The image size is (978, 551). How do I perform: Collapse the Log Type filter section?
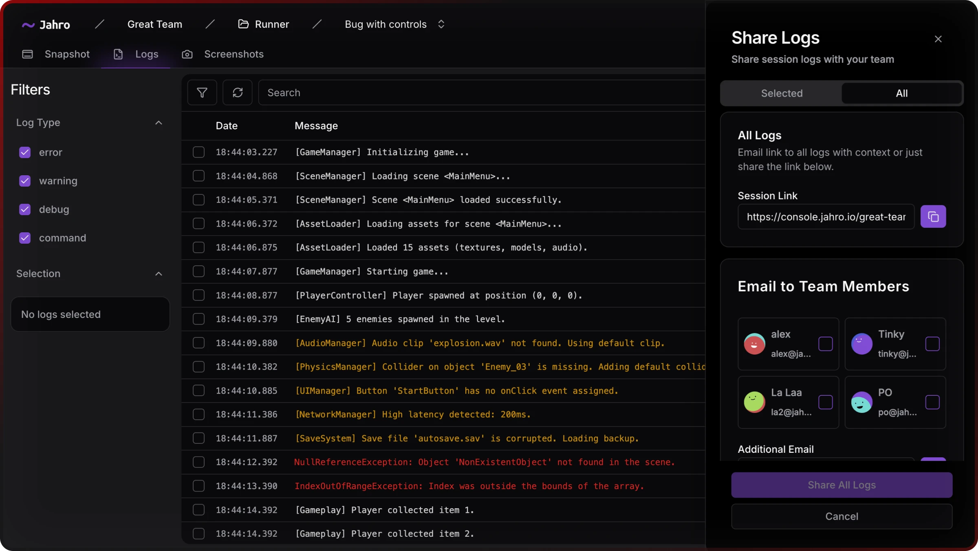tap(159, 123)
